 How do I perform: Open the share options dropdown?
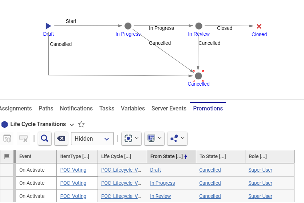[177, 138]
